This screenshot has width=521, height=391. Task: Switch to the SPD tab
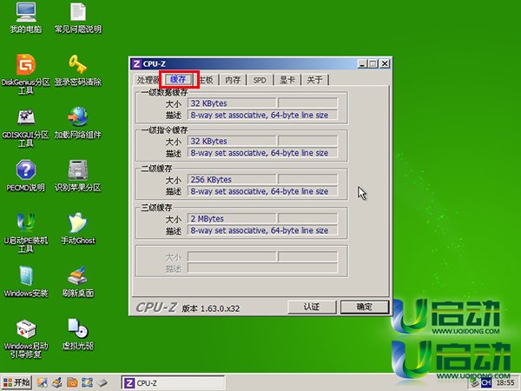260,80
